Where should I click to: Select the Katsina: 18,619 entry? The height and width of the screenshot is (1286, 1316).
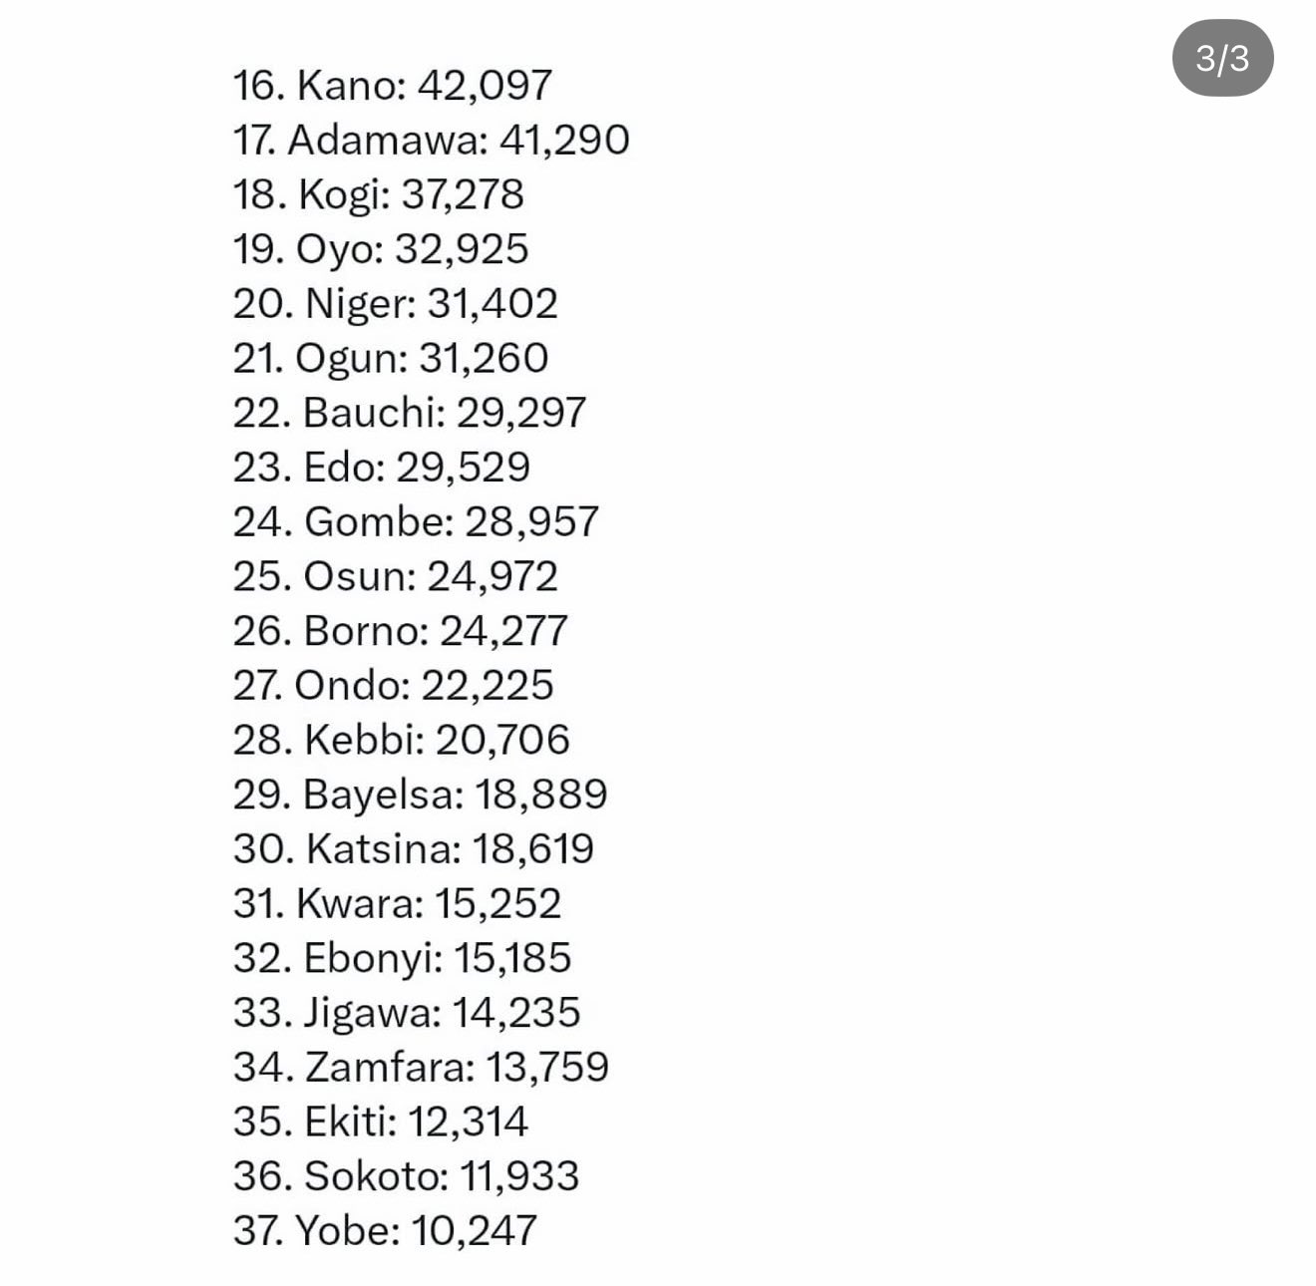click(x=414, y=849)
